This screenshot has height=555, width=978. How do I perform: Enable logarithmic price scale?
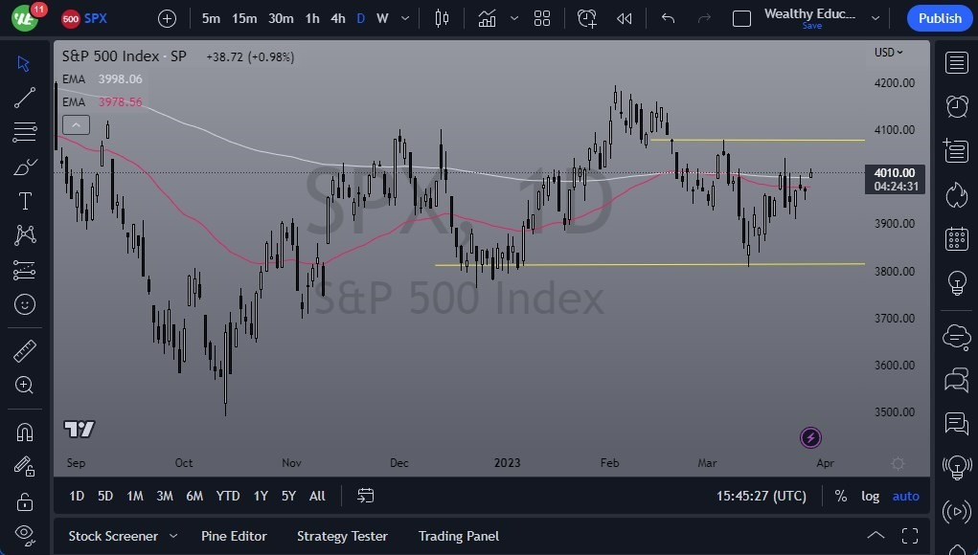(x=870, y=496)
